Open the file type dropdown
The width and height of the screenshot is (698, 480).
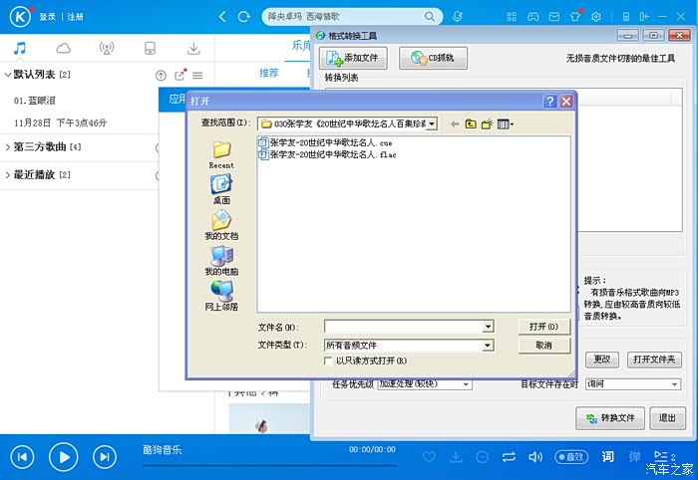[x=488, y=345]
